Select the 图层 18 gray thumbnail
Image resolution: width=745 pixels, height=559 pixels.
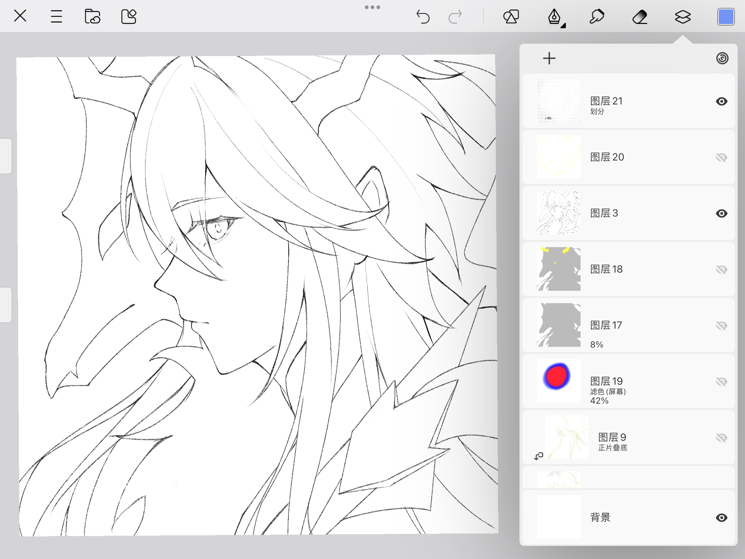tap(559, 269)
